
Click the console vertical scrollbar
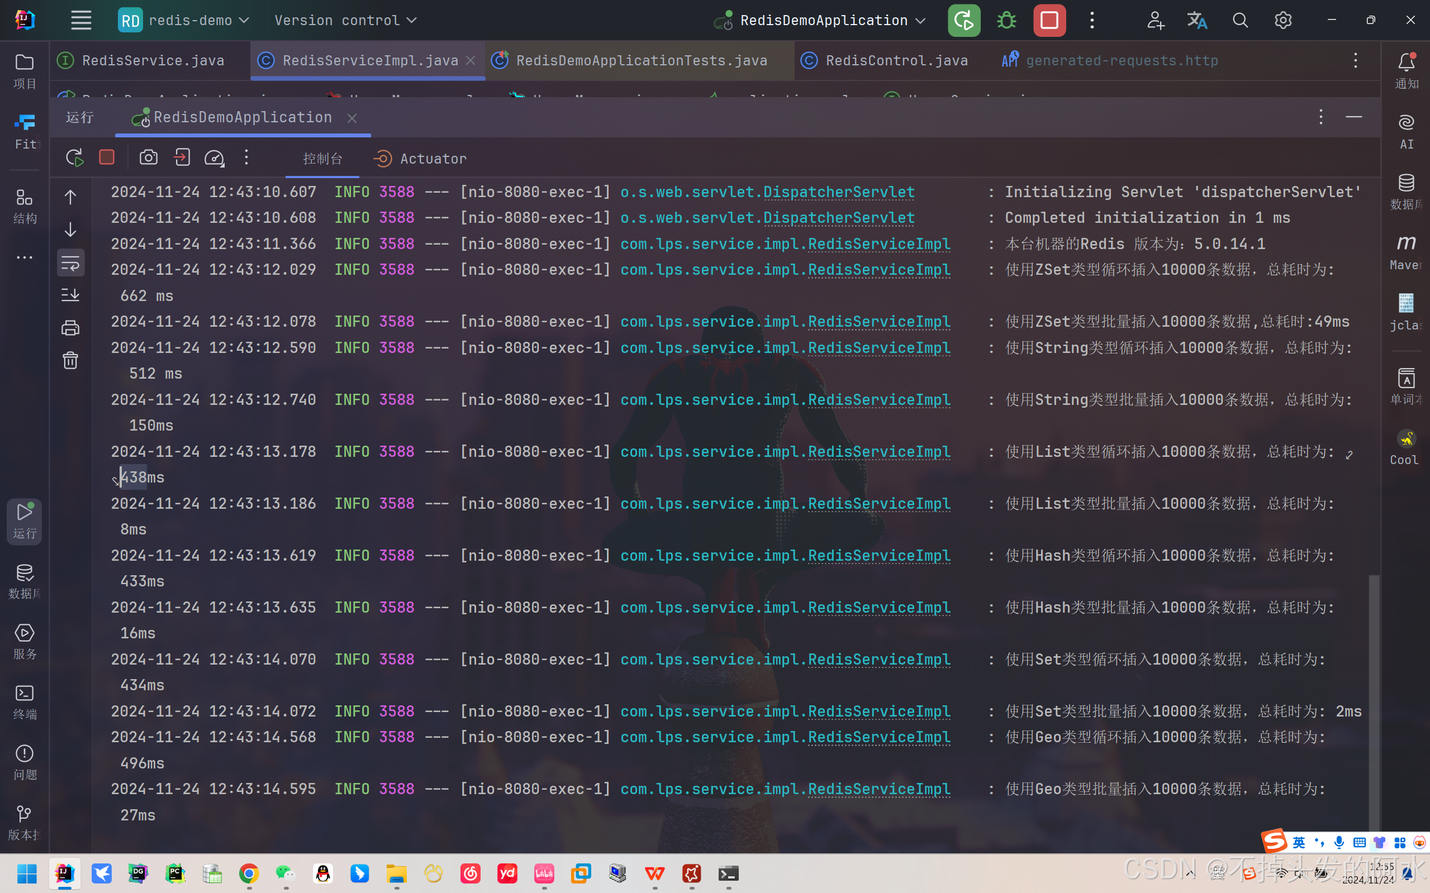(1375, 703)
